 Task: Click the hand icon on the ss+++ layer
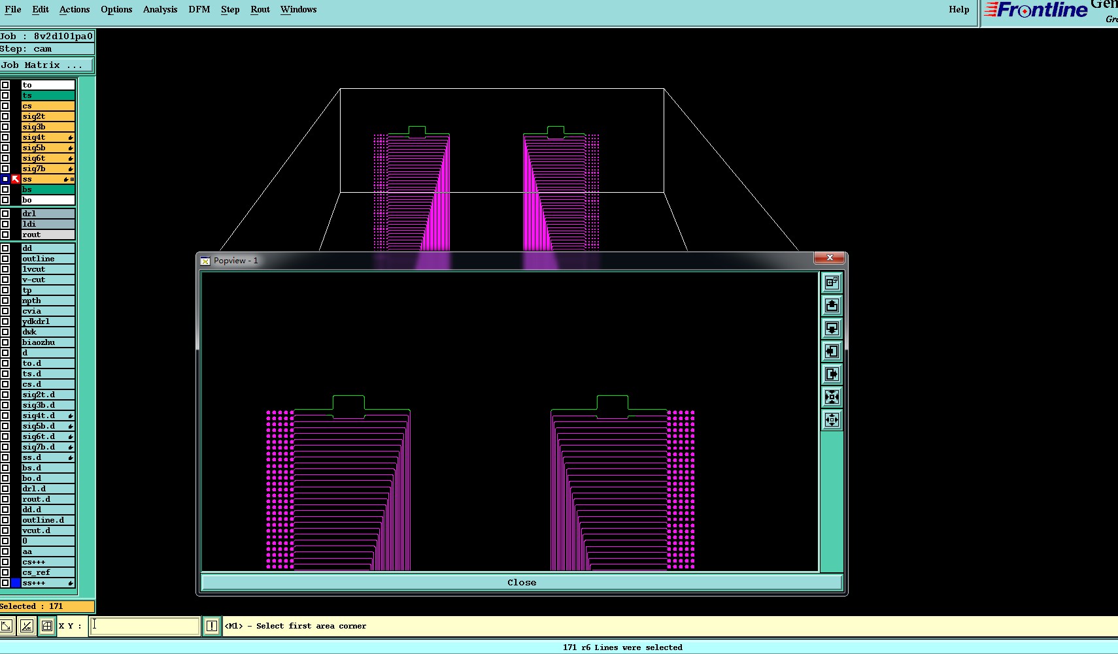(x=71, y=583)
